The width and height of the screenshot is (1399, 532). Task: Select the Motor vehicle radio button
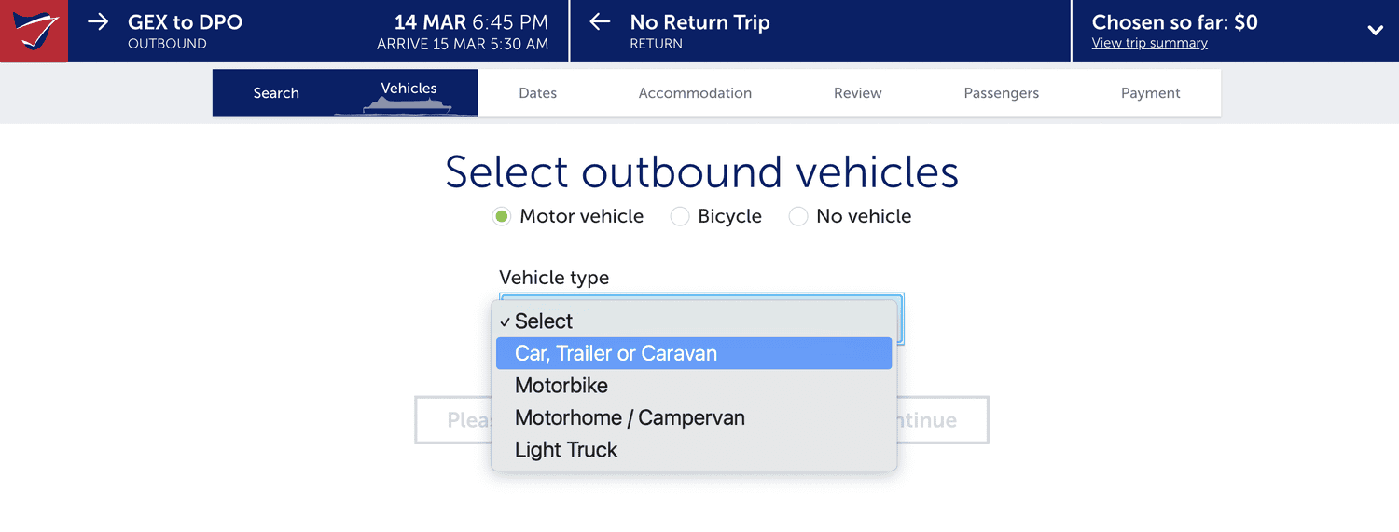[502, 216]
